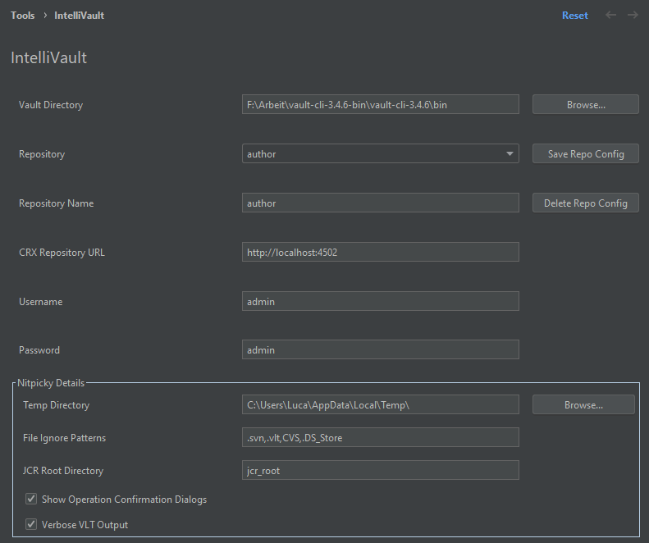649x543 pixels.
Task: Click the IntelliVault page heading
Action: (x=49, y=57)
